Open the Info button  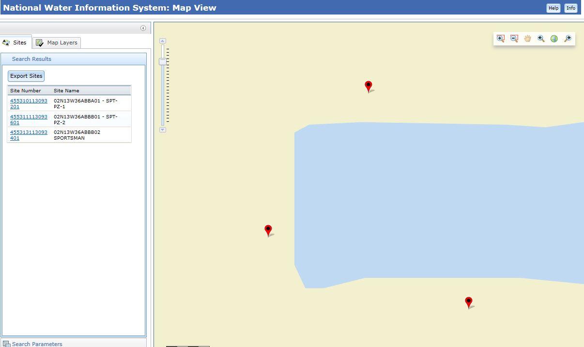571,8
